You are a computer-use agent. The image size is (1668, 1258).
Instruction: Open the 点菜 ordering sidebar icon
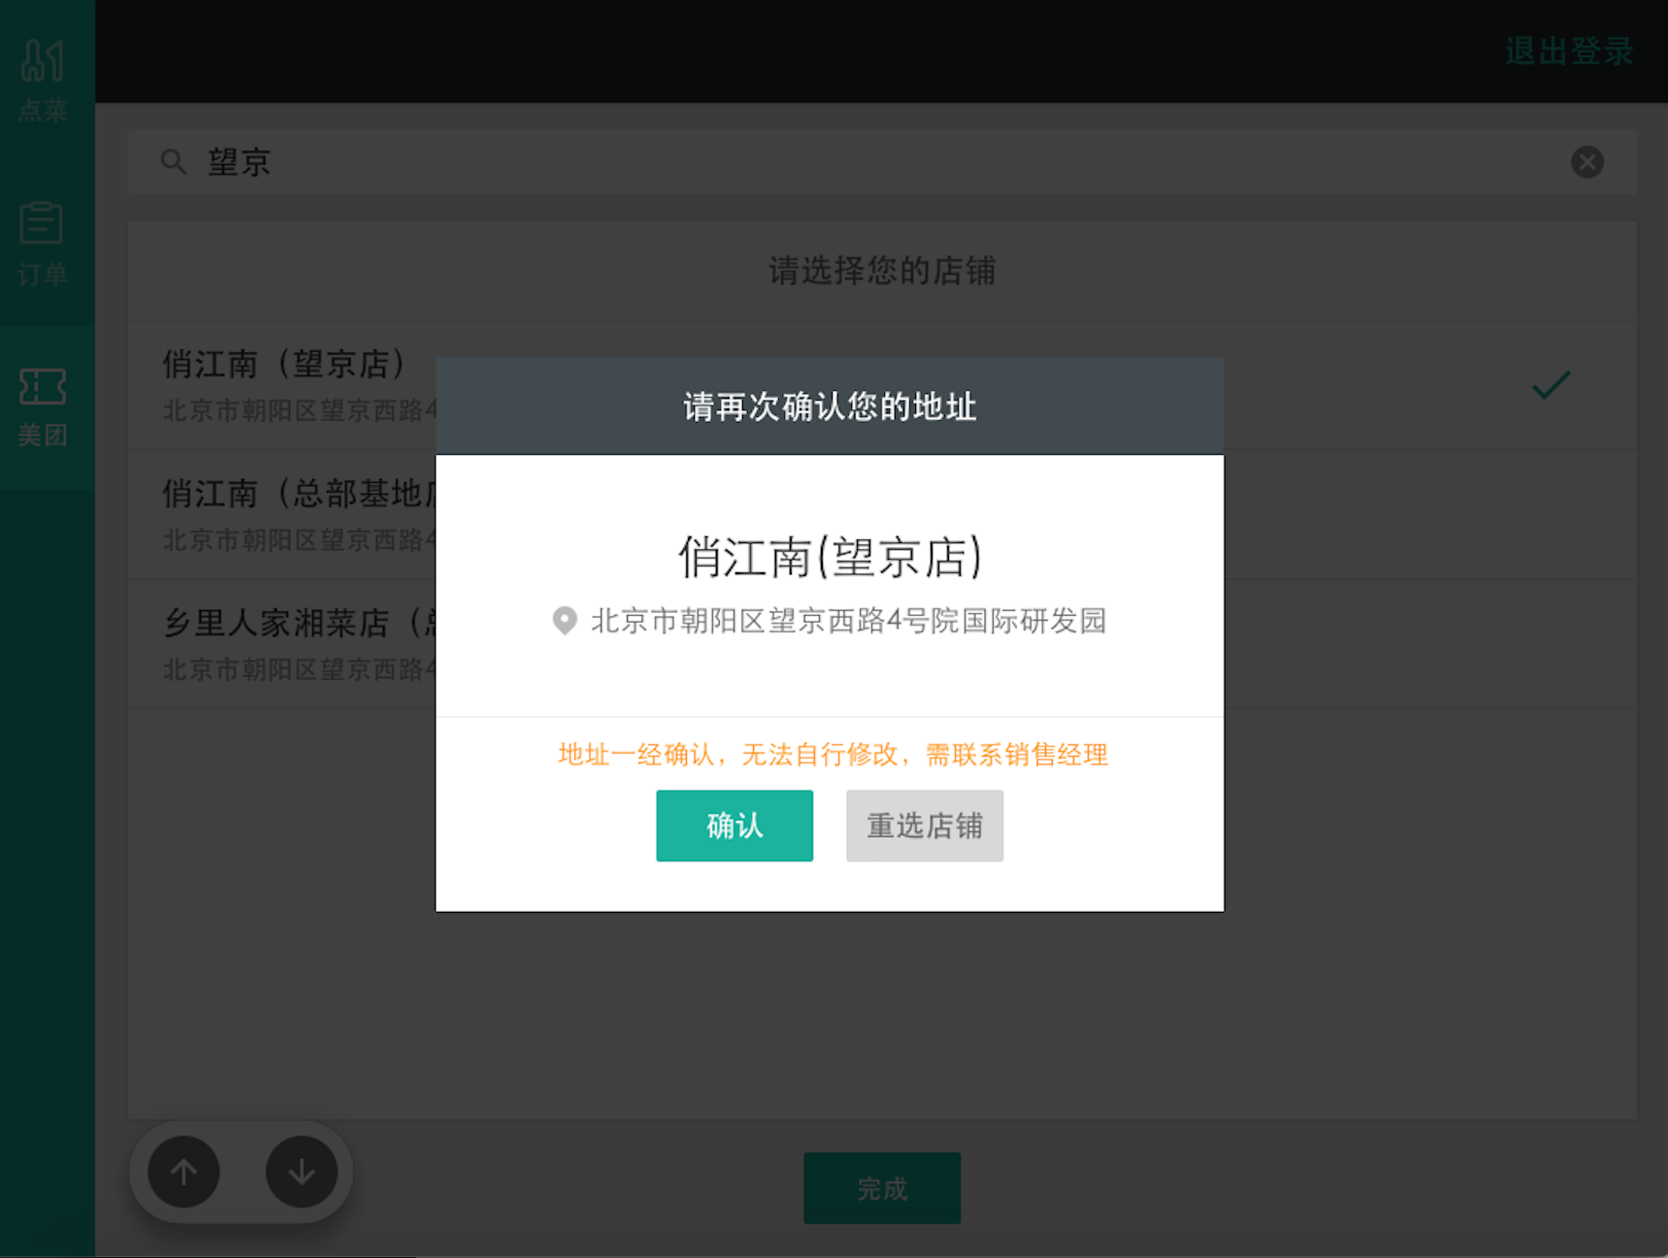click(43, 81)
